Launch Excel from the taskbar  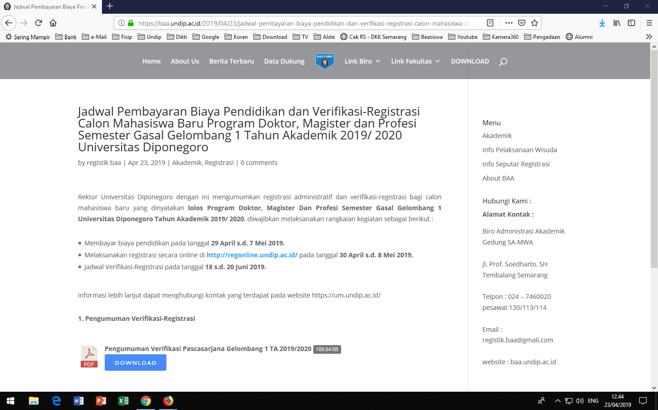click(123, 400)
